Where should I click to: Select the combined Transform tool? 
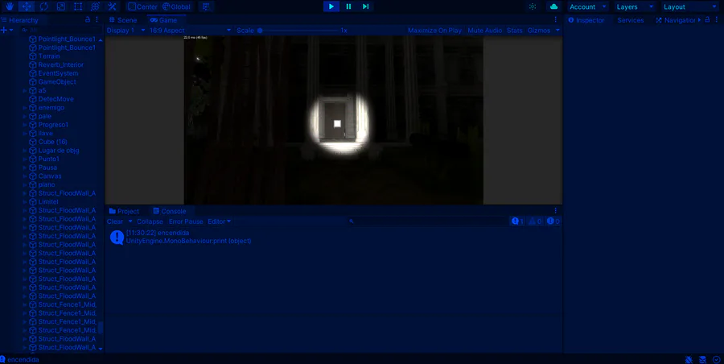(x=95, y=6)
